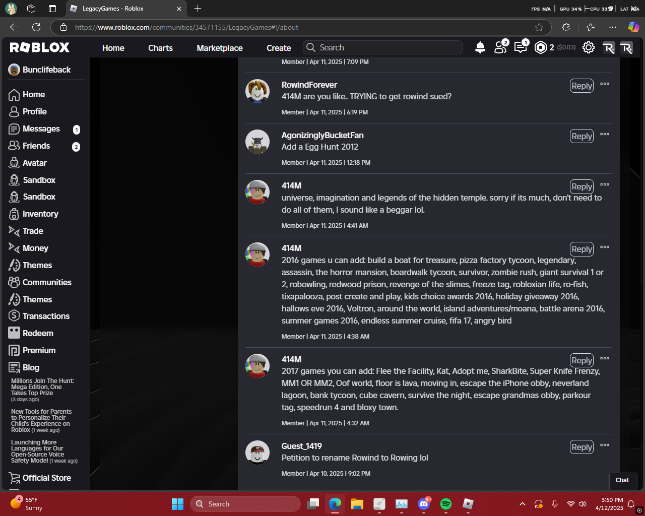Open Home from the sidebar
The height and width of the screenshot is (516, 645).
tap(33, 95)
